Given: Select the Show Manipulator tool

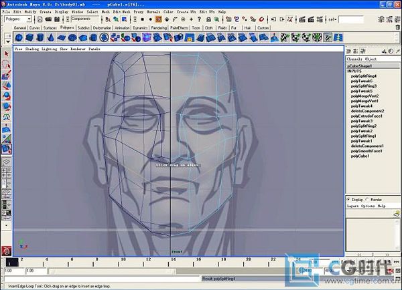Looking at the screenshot, I should pos(7,138).
